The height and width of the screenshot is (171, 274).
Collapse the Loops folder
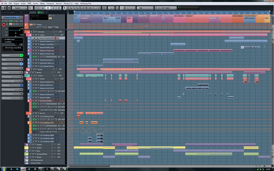tap(30, 35)
